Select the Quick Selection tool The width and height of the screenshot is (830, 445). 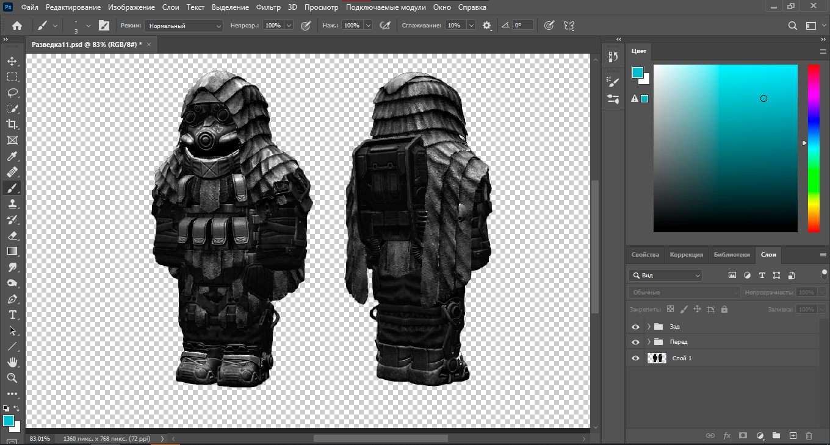[x=12, y=109]
